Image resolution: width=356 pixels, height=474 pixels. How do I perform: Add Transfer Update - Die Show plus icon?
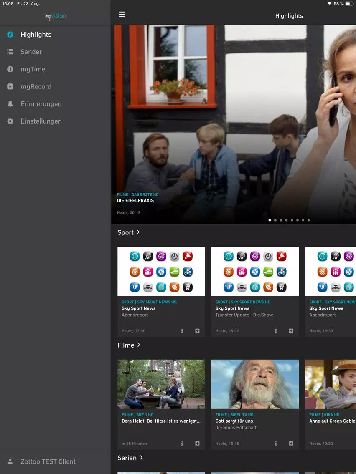coord(291,331)
